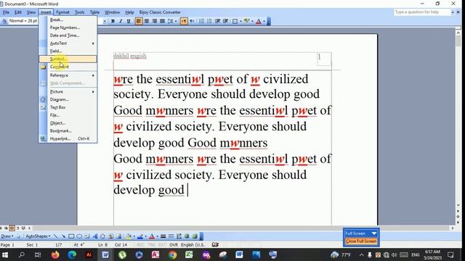Open the Font Color dropdown arrow
Image resolution: width=465 pixels, height=261 pixels.
264,21
